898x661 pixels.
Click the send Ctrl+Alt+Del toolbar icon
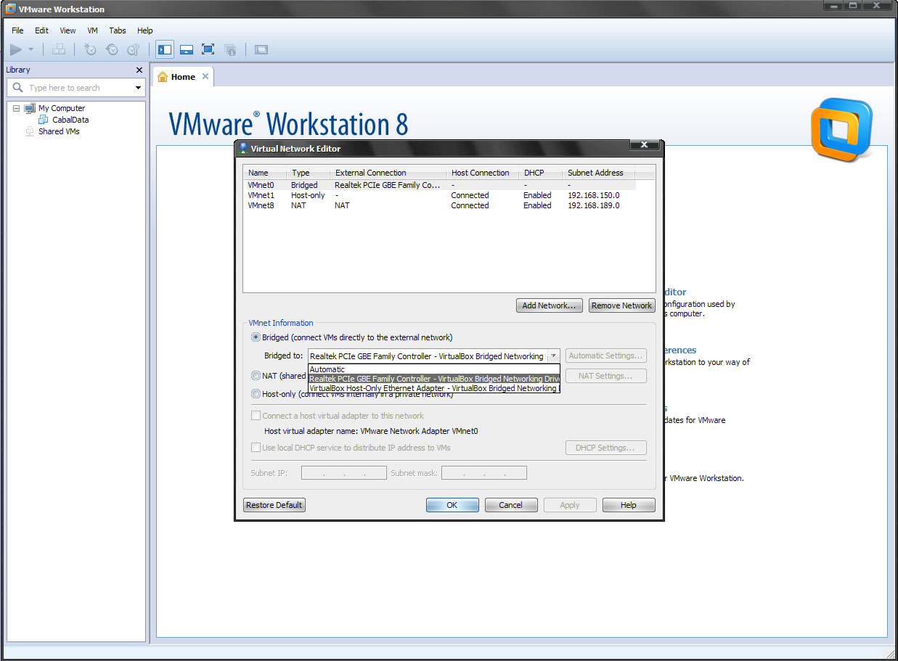pyautogui.click(x=60, y=49)
